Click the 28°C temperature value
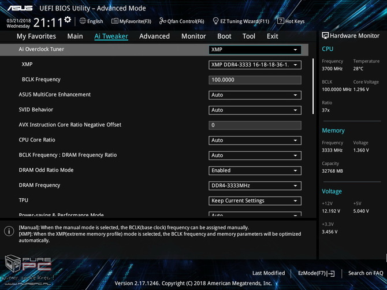 point(358,69)
